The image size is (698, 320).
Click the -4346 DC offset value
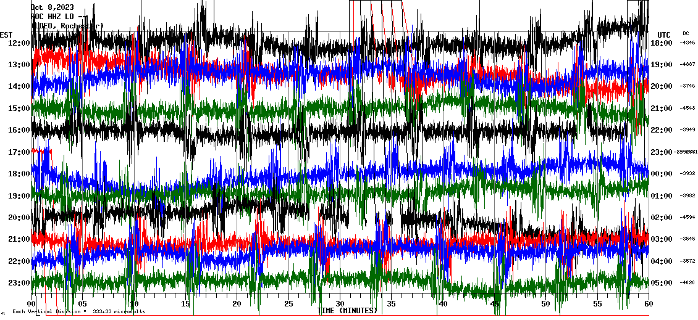tap(687, 43)
